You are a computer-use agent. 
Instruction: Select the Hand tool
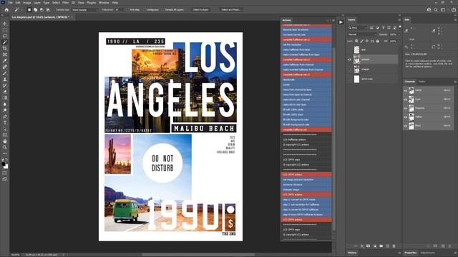tap(5, 141)
